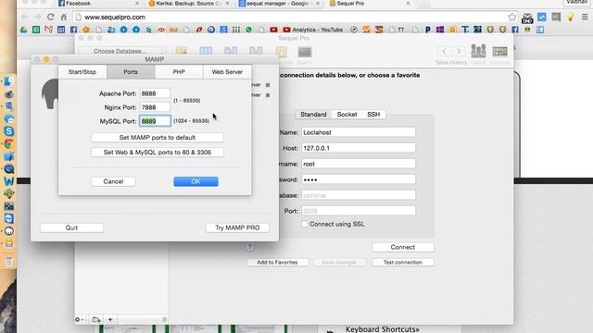593x333 pixels.
Task: Open the Analytics - YouTube bookmark
Action: tap(313, 30)
